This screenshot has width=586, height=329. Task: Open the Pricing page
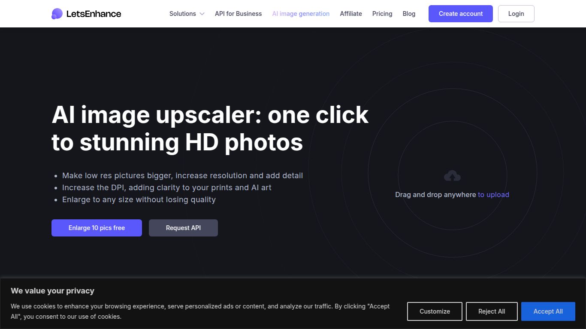(382, 13)
